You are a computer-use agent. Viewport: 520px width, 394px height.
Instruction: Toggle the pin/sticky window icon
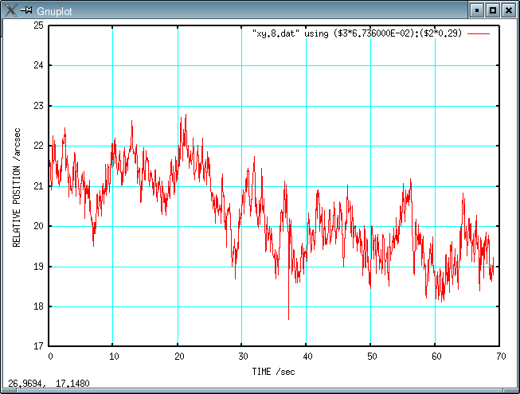click(26, 10)
